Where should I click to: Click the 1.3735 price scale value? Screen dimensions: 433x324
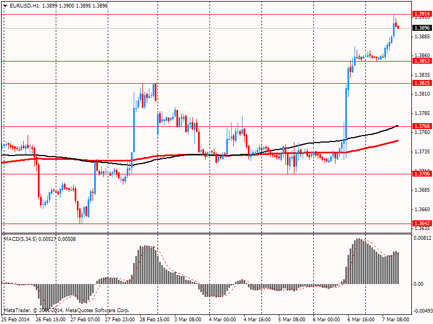[423, 152]
